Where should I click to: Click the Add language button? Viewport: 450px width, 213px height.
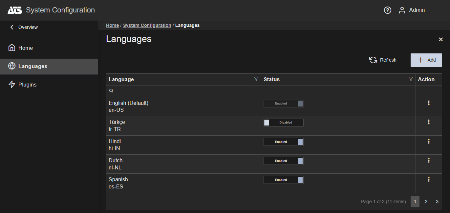426,60
